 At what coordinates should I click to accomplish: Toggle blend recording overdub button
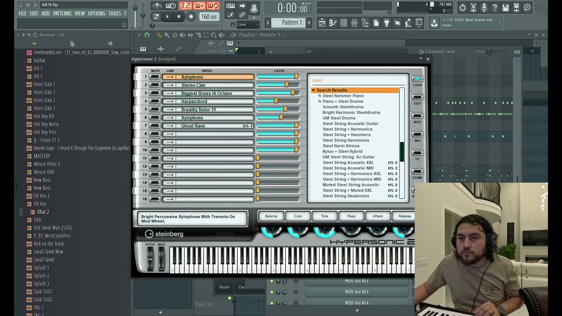199,6
